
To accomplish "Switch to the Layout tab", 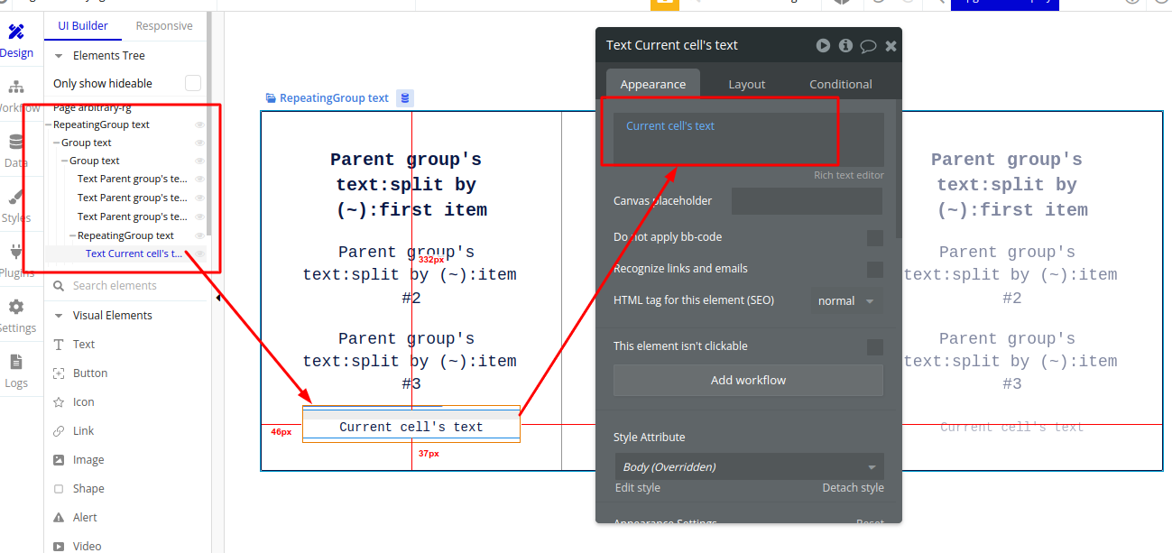I will pos(747,84).
